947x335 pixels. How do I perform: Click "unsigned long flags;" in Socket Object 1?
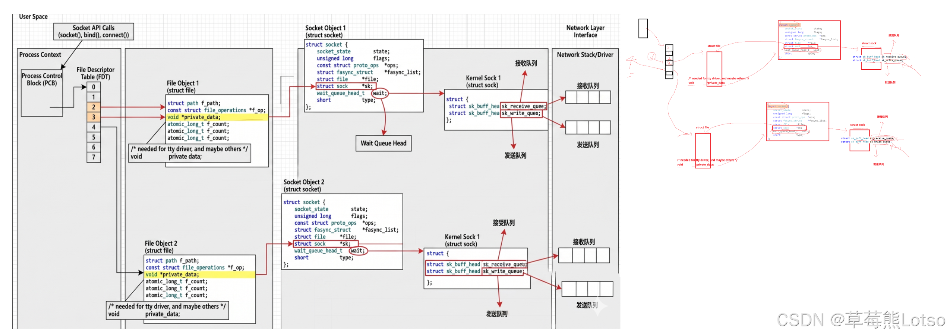(x=353, y=59)
